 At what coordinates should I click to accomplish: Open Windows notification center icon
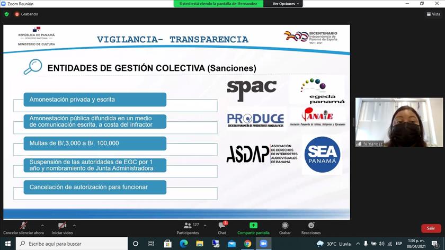[x=434, y=244]
